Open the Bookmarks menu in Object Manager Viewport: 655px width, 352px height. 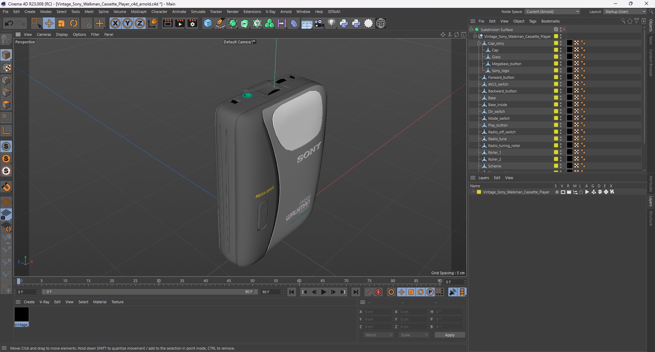[x=550, y=21]
